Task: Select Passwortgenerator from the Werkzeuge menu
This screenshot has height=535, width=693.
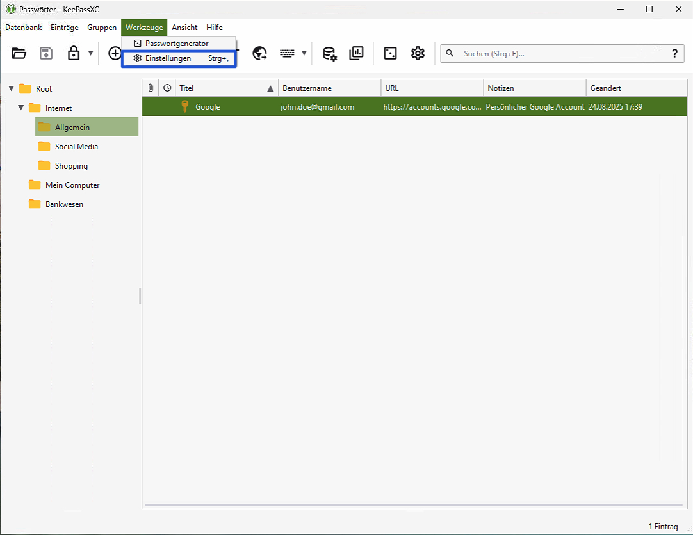Action: [177, 44]
